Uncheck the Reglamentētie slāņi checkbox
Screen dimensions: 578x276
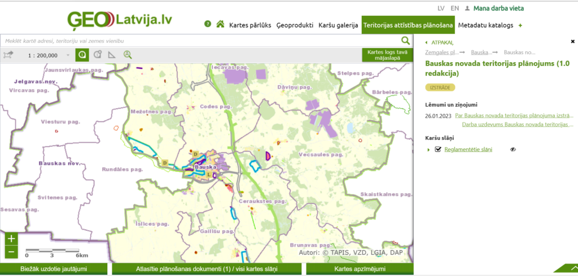click(437, 150)
